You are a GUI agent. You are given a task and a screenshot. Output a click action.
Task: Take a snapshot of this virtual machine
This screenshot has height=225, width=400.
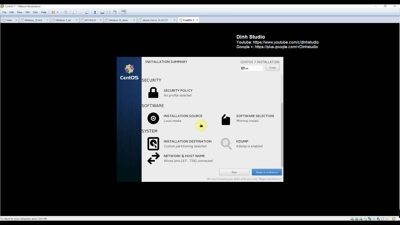click(x=74, y=12)
